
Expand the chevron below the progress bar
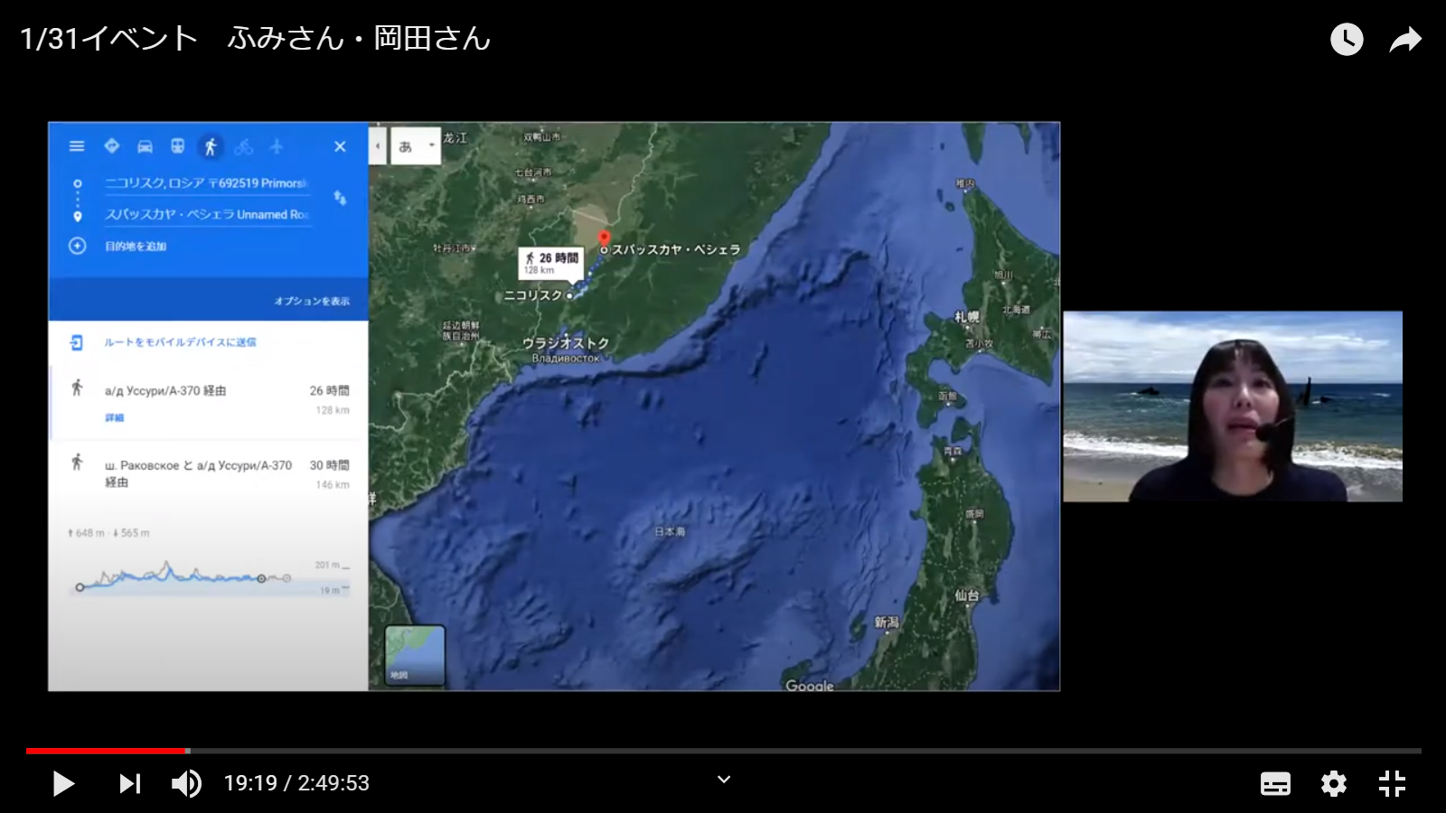tap(724, 779)
